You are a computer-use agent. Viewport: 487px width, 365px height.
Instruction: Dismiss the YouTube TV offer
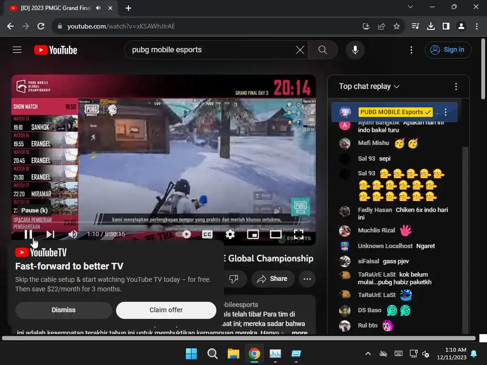[63, 310]
